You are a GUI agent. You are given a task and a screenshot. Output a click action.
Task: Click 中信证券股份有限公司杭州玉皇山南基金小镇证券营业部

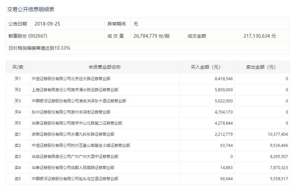click(81, 146)
